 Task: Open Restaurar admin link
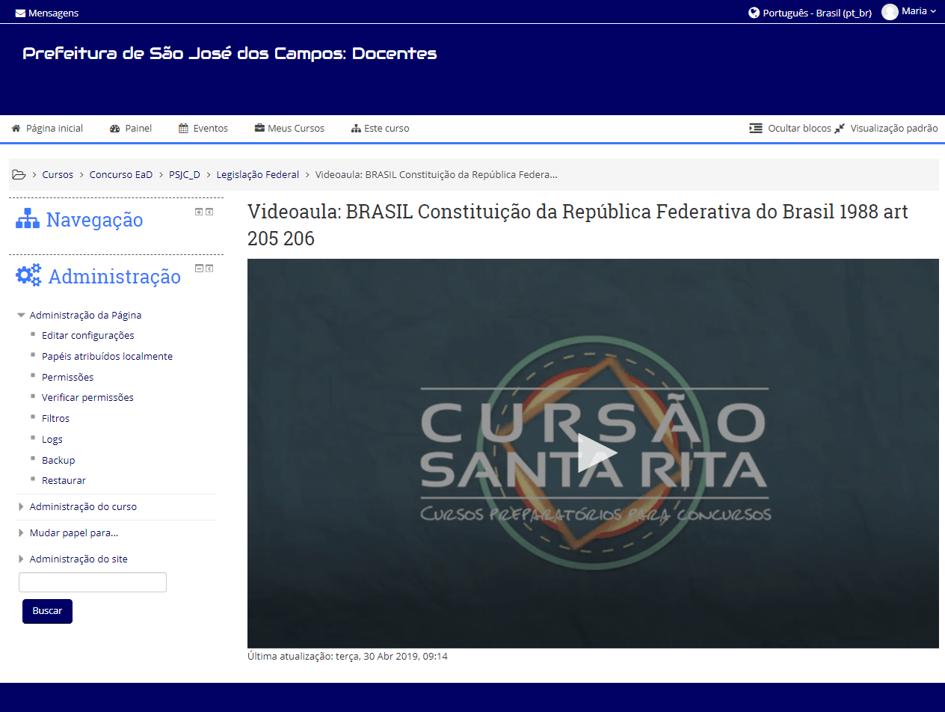tap(64, 480)
